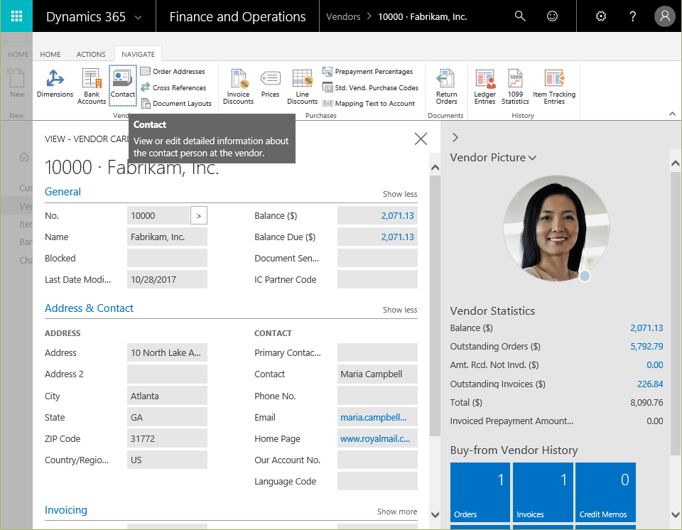Click Amt. Rcd. Not Invd. value 0.00
Viewport: 682px width, 530px height.
[654, 365]
